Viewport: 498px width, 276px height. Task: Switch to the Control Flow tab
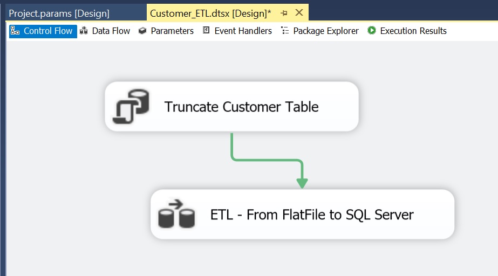[x=43, y=31]
